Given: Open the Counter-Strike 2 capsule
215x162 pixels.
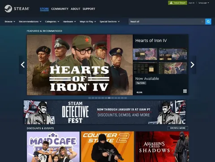Looking at the screenshot, I should point(107,147).
